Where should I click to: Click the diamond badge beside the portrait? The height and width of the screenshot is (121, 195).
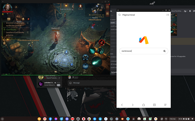pos(16,7)
